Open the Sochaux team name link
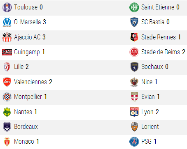Screen dimensions: 187x149 pyautogui.click(x=152, y=67)
